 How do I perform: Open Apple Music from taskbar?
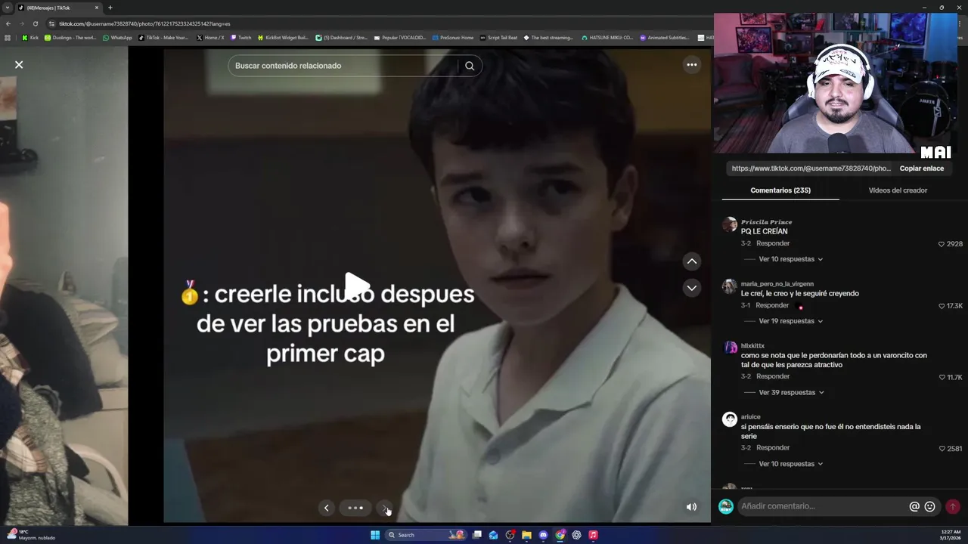(x=593, y=535)
